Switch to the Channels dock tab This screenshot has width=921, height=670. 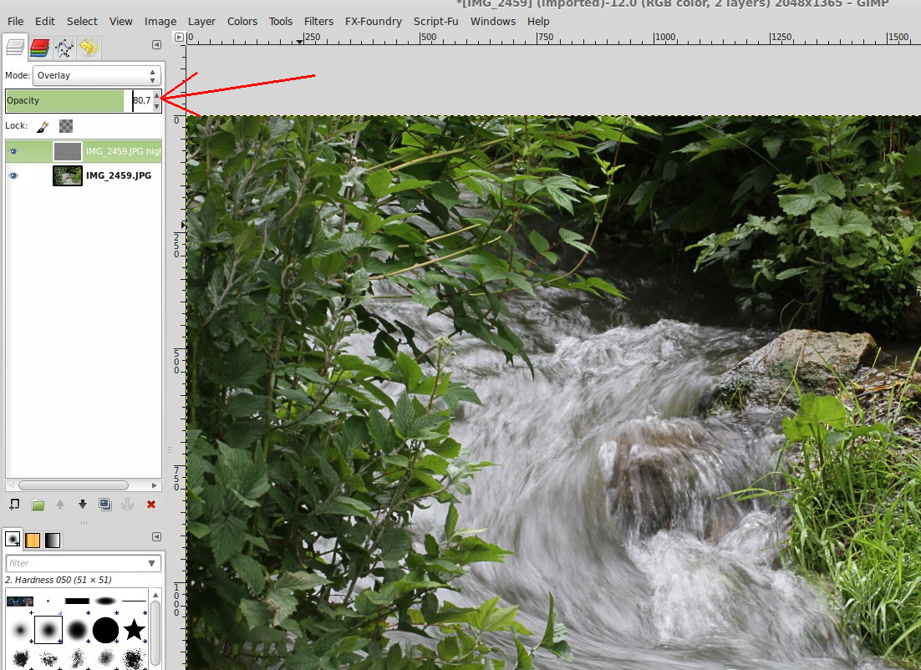tap(39, 48)
